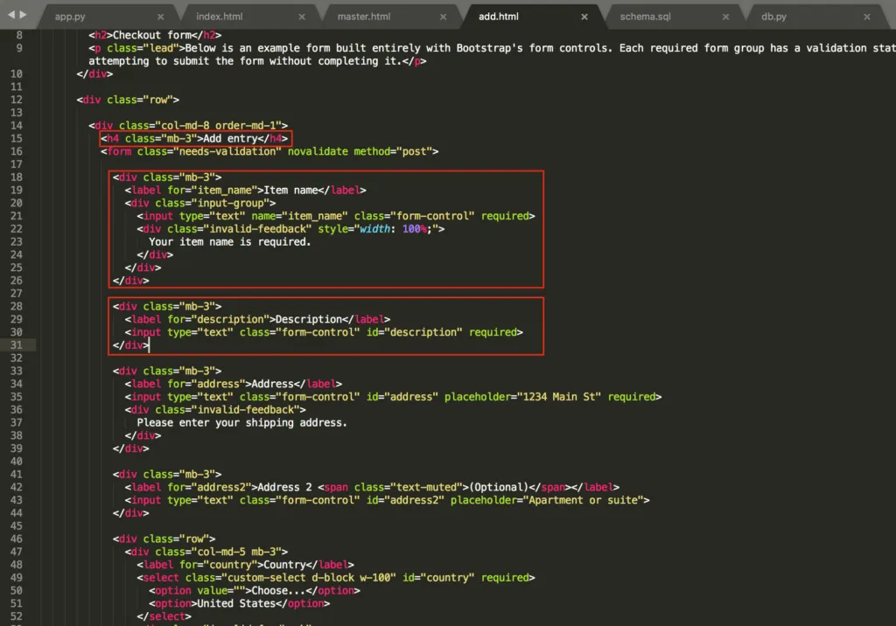
Task: Click line number 12 in the gutter
Action: tap(16, 100)
